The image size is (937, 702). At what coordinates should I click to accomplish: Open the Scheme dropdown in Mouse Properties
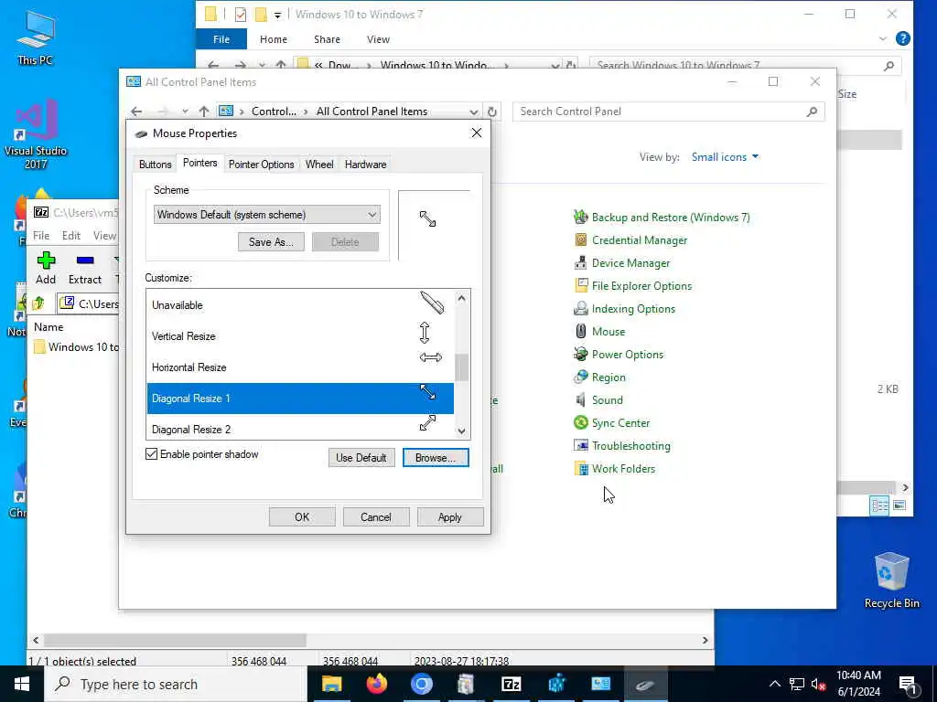coord(266,215)
